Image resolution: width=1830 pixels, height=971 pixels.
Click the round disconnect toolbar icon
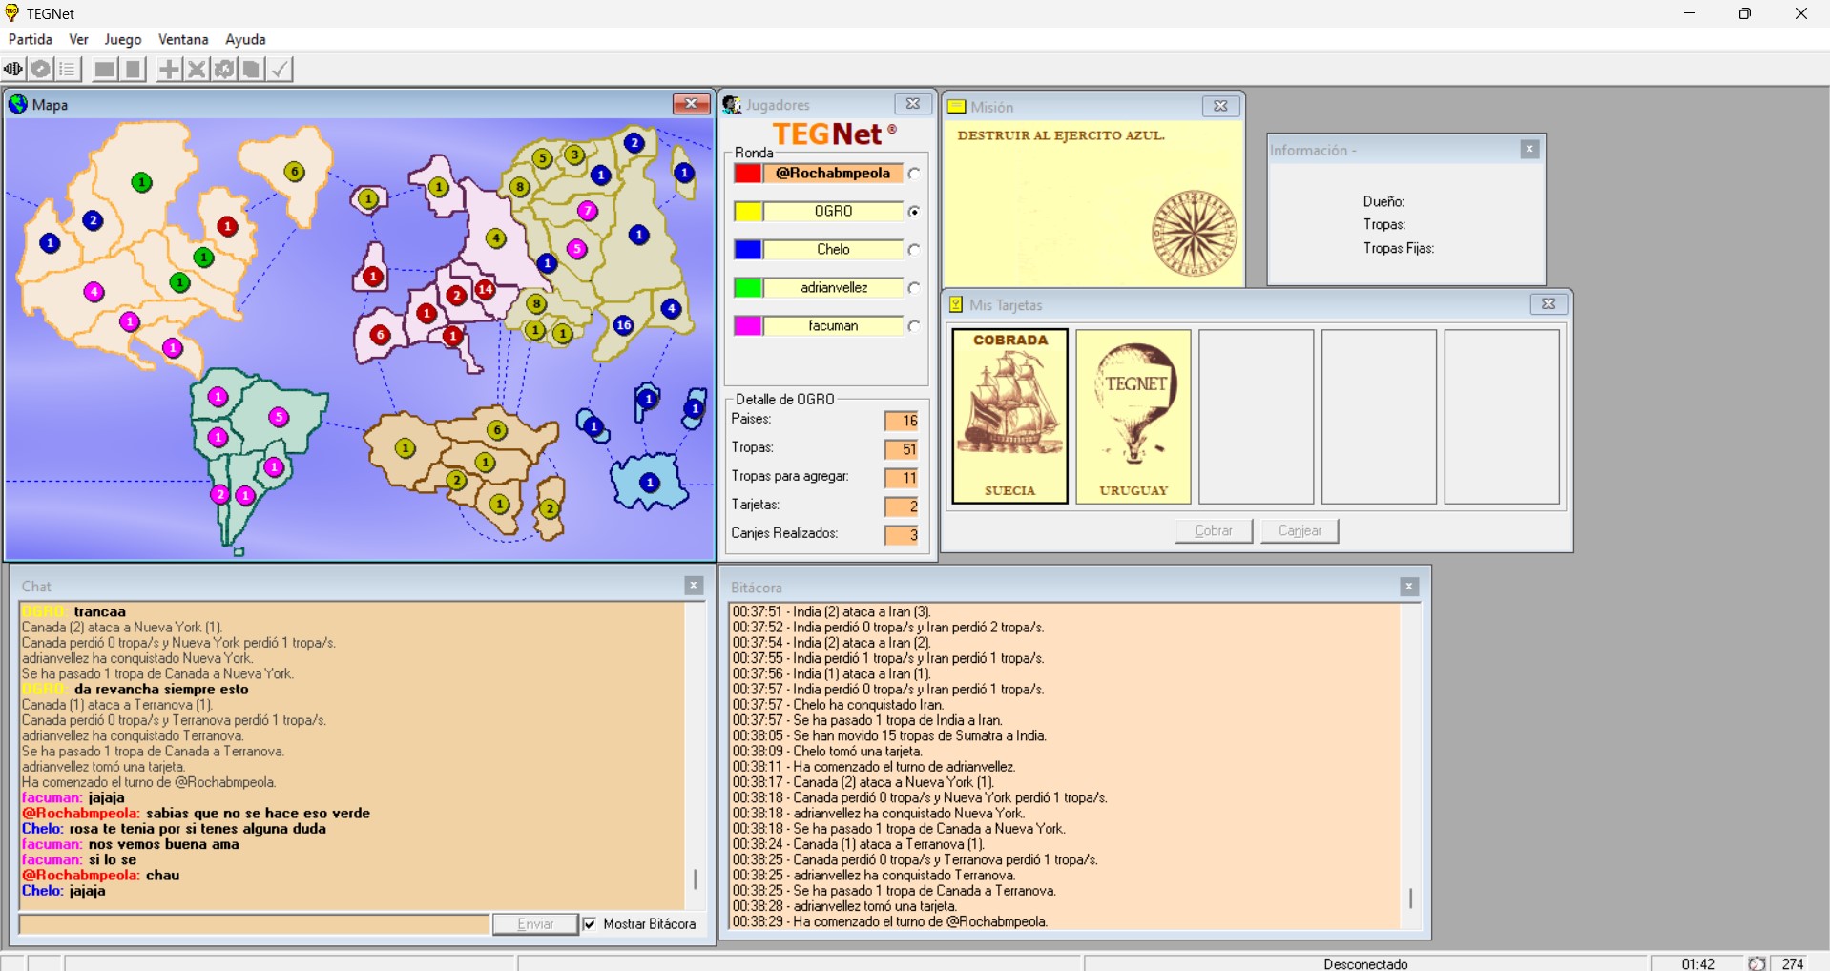click(x=40, y=69)
